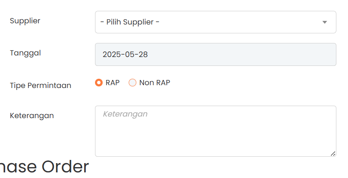The width and height of the screenshot is (348, 178).
Task: Click the Supplier field label
Action: click(x=25, y=21)
